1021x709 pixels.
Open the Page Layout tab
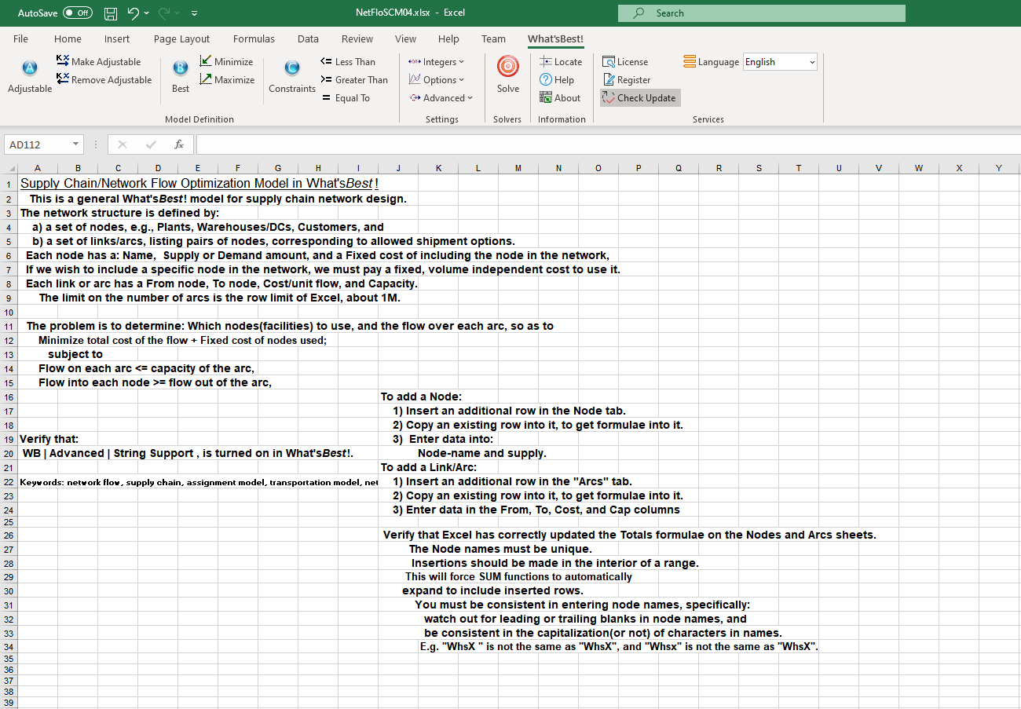click(181, 39)
